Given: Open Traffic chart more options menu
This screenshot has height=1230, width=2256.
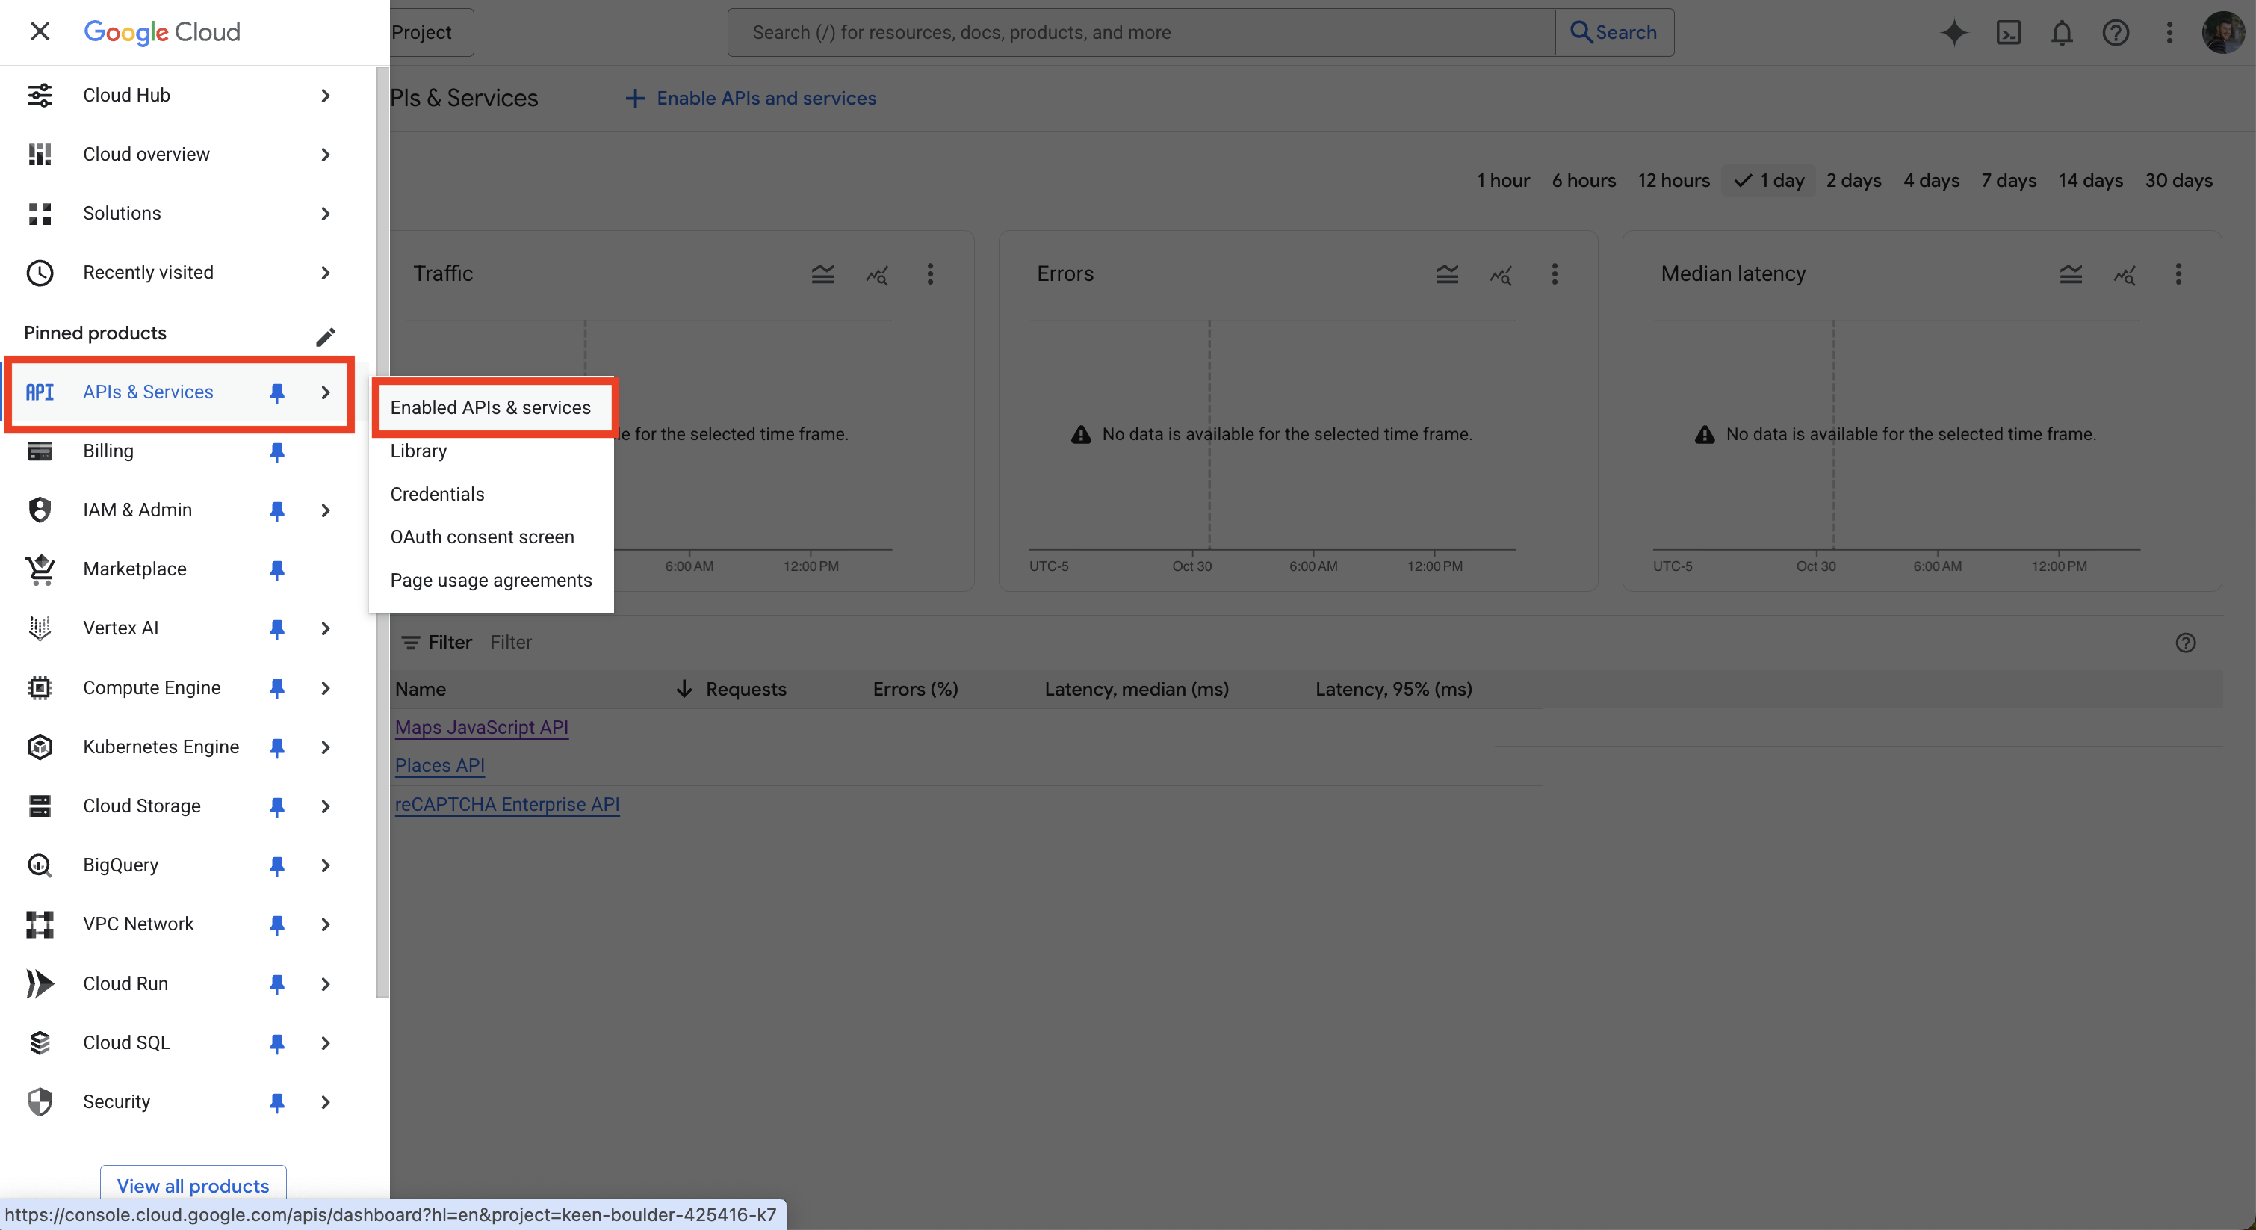Looking at the screenshot, I should tap(930, 274).
